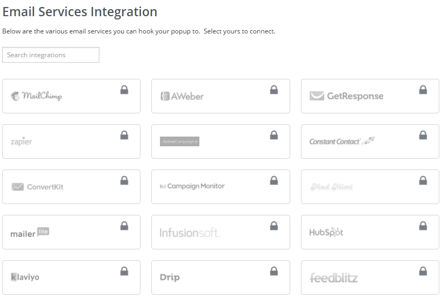
Task: Choose the GetResponse logo
Action: tap(346, 96)
